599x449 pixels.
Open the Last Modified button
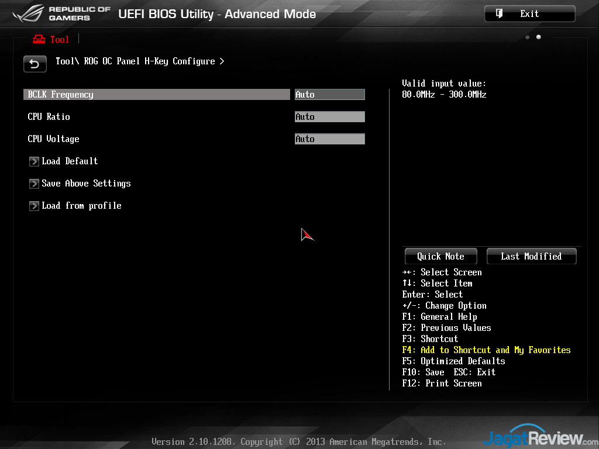[x=531, y=256]
